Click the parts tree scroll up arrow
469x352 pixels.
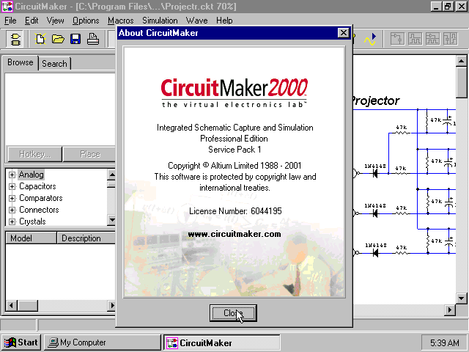click(111, 175)
